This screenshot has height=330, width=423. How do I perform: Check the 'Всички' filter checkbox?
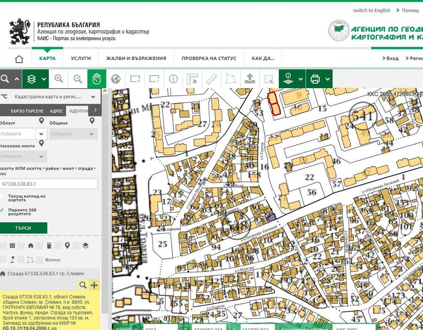(40, 259)
